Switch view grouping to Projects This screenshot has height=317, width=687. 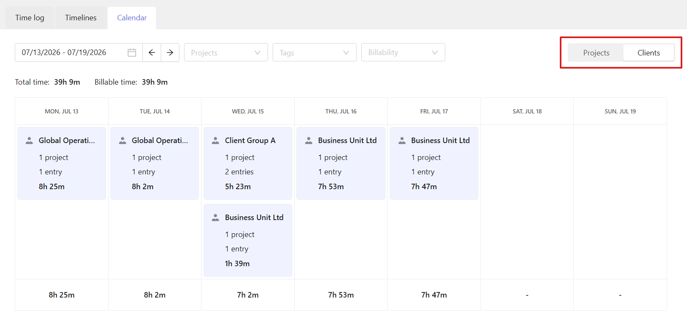click(x=596, y=53)
